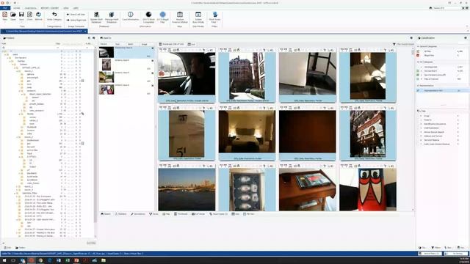The image size is (470, 264).
Task: Pin the Classification panel
Action: (x=466, y=38)
